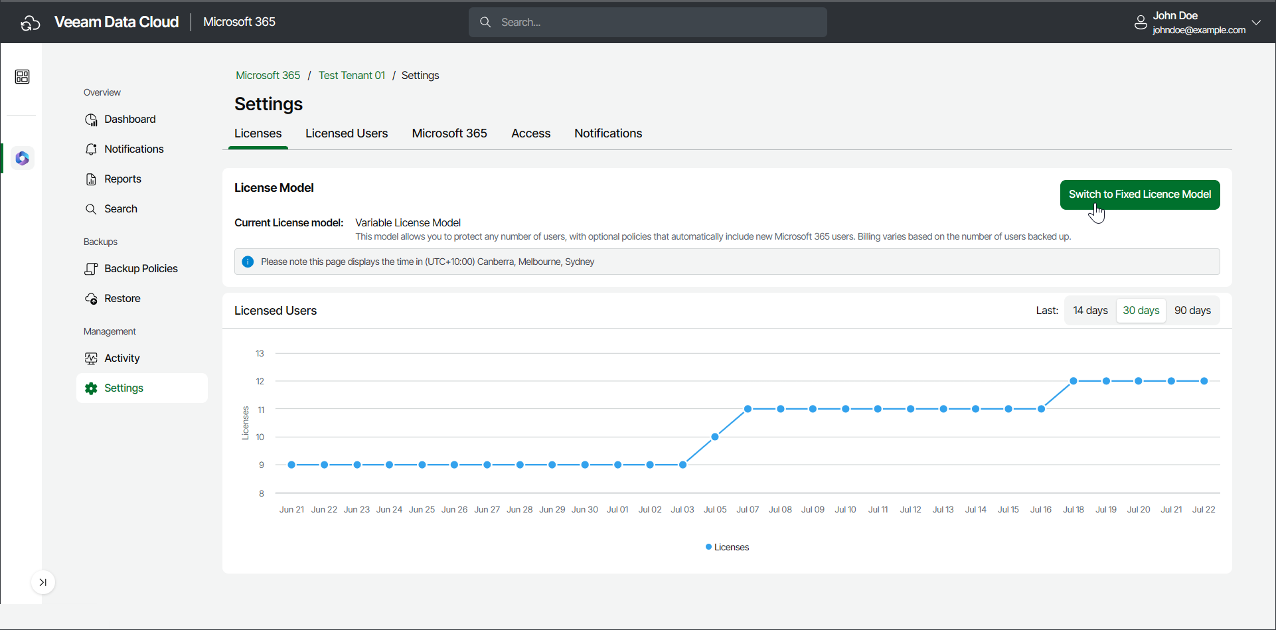Click the Veeam Data Cloud logo icon
Viewport: 1276px width, 630px height.
click(31, 23)
